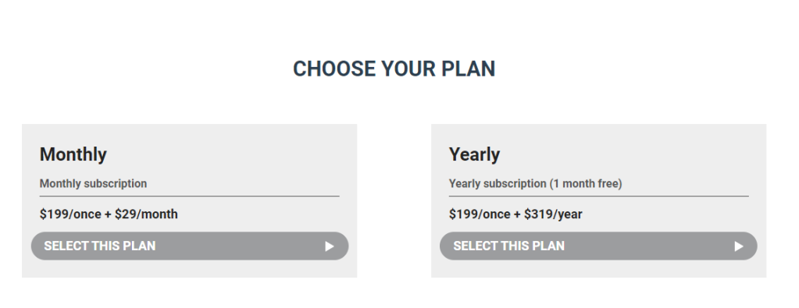Click the plus sign in Monthly pricing
Viewport: 799px width, 308px height.
tap(108, 215)
